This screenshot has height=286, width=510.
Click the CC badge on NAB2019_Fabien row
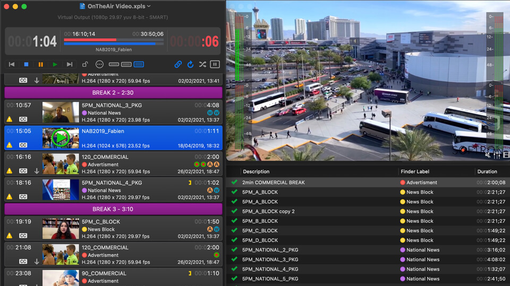(23, 145)
